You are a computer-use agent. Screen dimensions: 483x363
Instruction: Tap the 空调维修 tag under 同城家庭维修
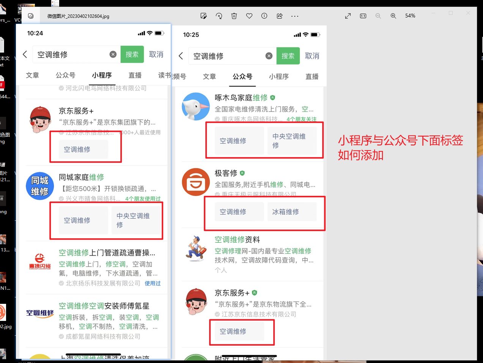pyautogui.click(x=83, y=220)
